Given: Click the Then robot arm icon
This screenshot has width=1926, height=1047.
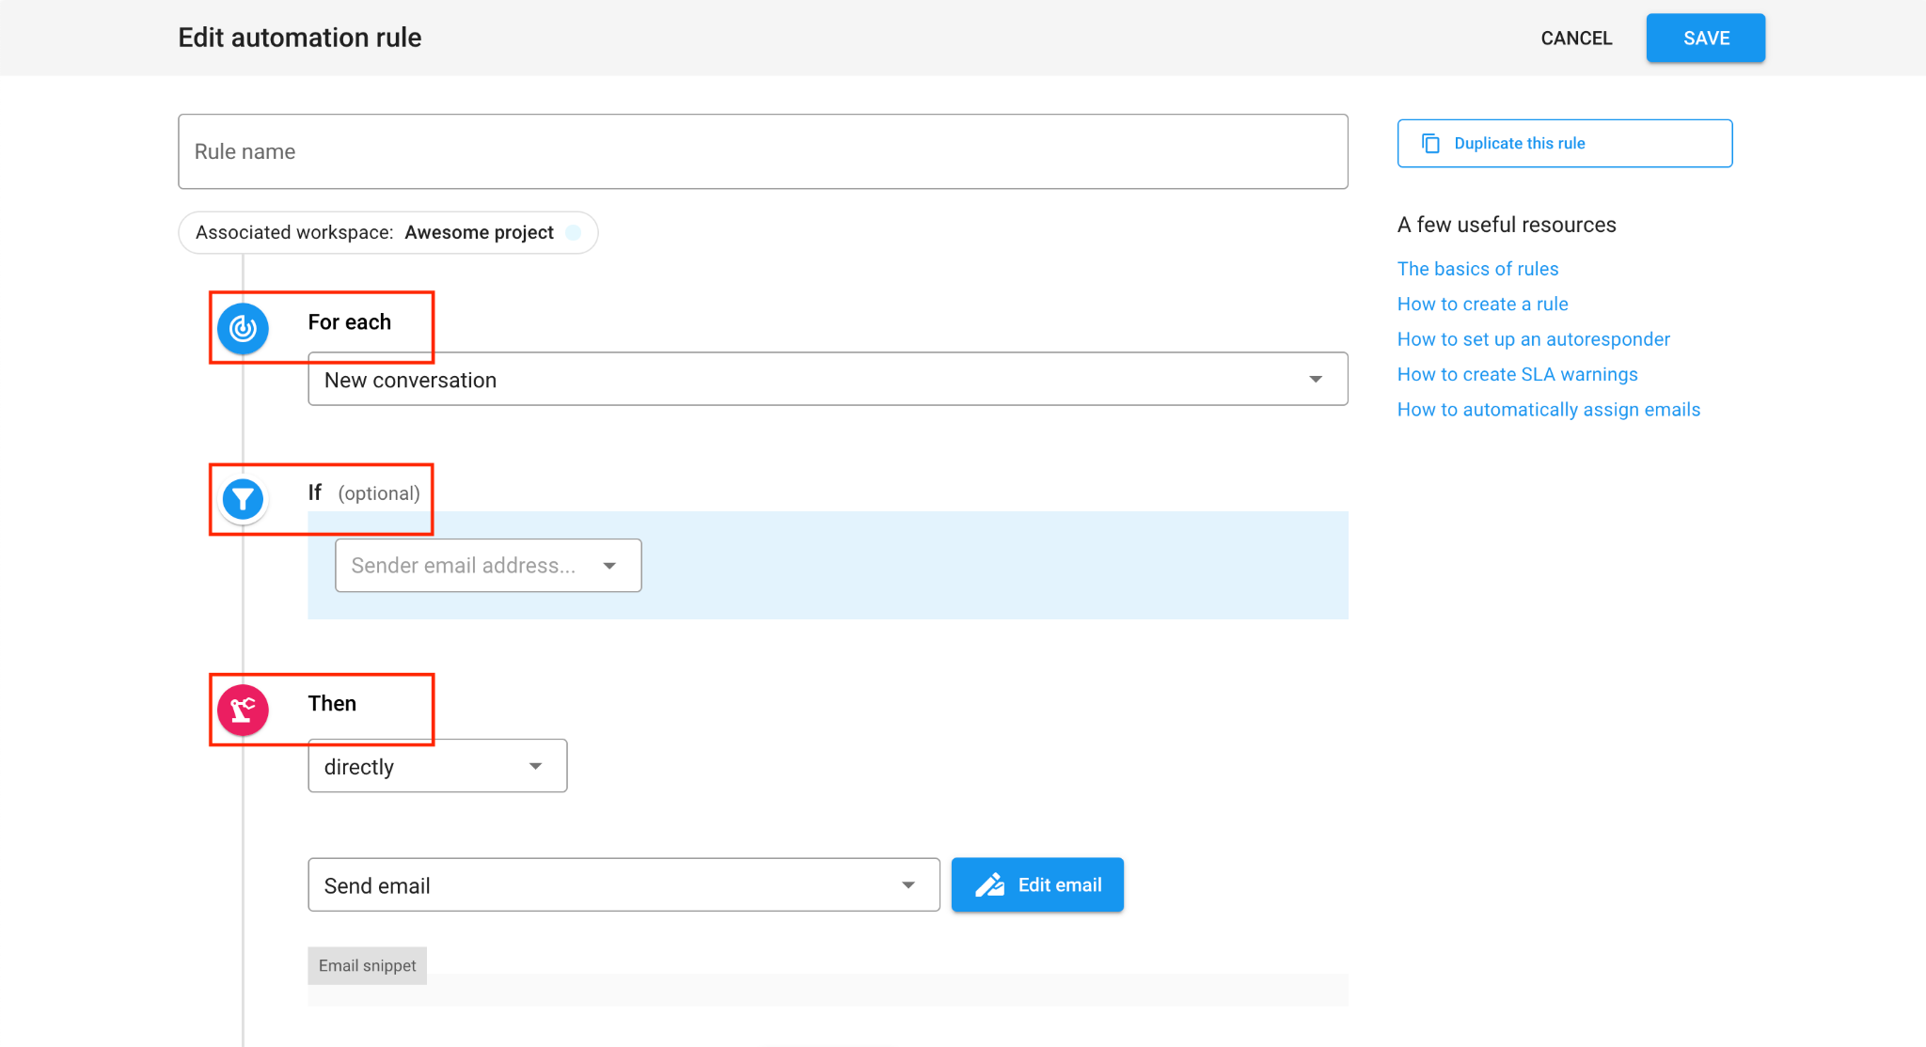Looking at the screenshot, I should (x=243, y=710).
